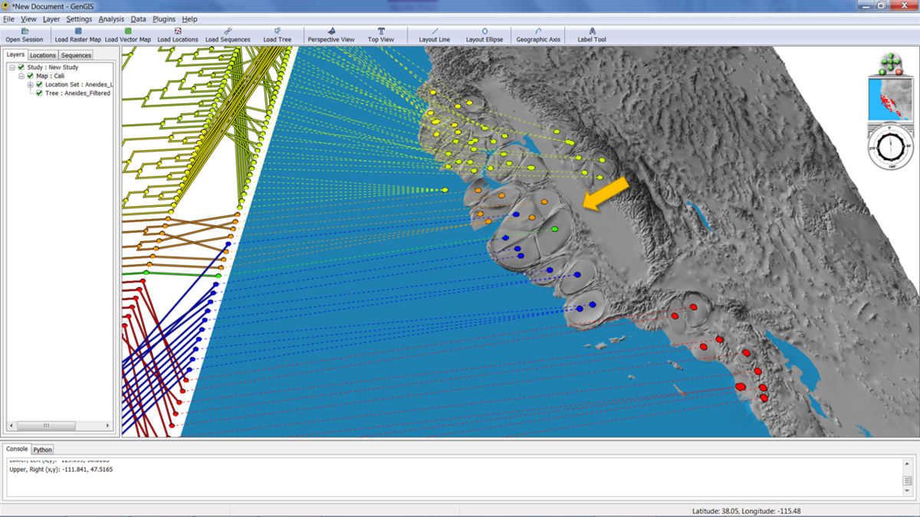Hide the Location Set layer checkbox
This screenshot has height=517, width=920.
click(x=40, y=84)
